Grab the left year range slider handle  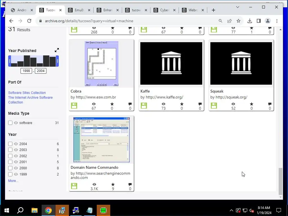pos(10,61)
